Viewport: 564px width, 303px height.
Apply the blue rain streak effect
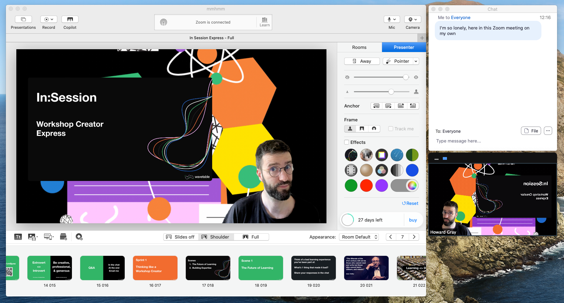pos(397,155)
